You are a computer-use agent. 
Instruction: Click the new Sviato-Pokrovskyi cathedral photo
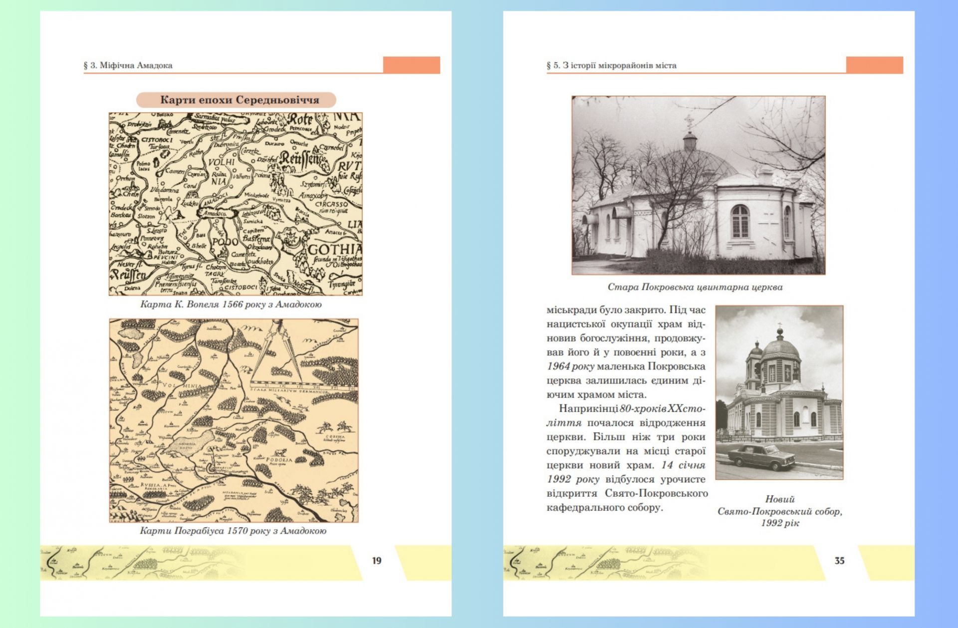point(779,392)
